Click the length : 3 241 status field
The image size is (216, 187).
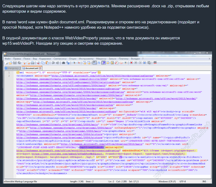pyautogui.click(x=77, y=182)
